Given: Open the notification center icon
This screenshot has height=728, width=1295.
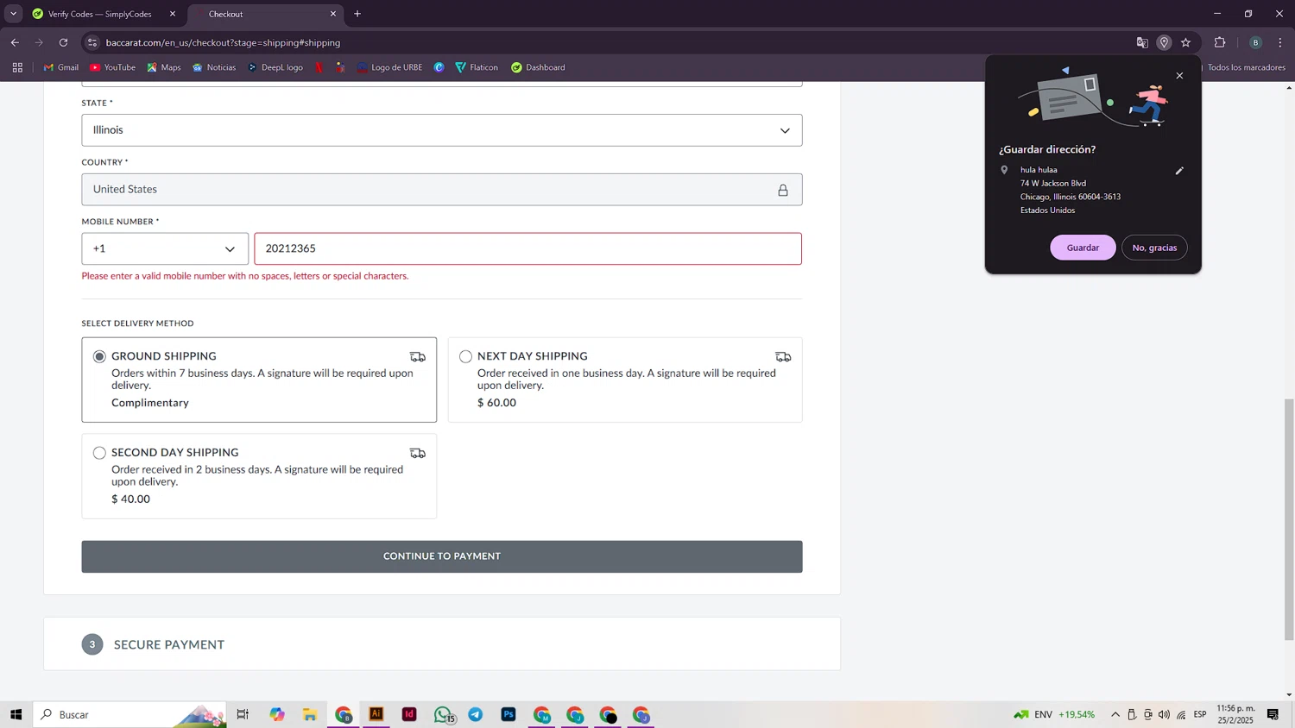Looking at the screenshot, I should (1273, 714).
